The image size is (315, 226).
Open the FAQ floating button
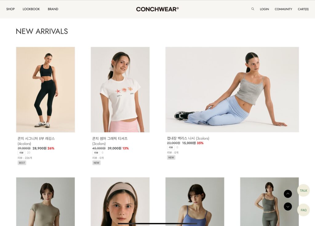pyautogui.click(x=303, y=210)
